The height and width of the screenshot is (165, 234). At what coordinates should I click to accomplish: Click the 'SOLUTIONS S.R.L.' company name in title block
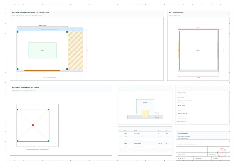[x=183, y=134]
